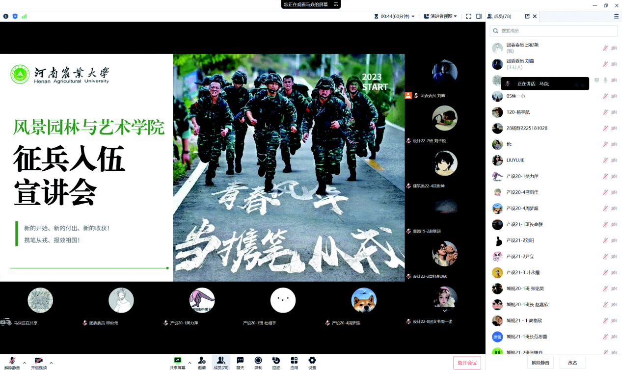
Task: Open the 设置 settings gear icon
Action: tap(312, 361)
